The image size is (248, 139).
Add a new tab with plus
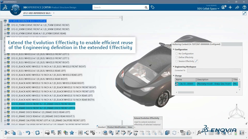coord(54,13)
